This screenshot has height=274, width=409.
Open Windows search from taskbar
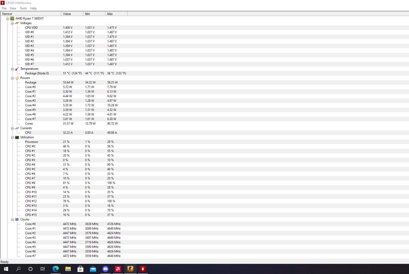click(18, 269)
